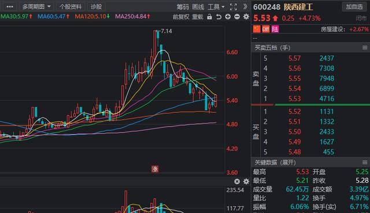Viewport: 370px width, 213px height.
Task: Zoom in chart with plus icon
Action: [228, 17]
